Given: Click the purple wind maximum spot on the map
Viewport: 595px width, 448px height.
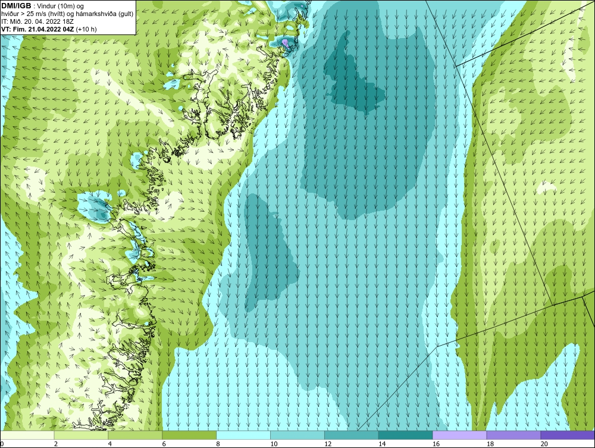Looking at the screenshot, I should coord(286,43).
